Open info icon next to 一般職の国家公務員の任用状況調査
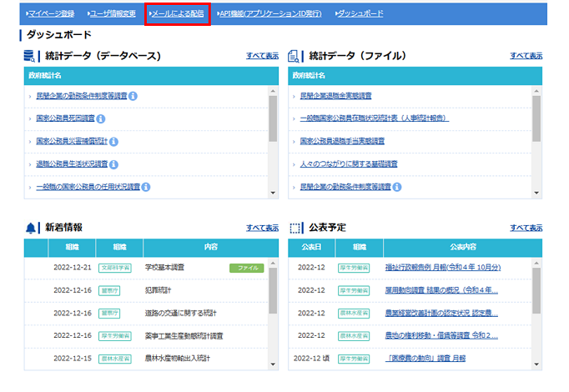This screenshot has height=392, width=569. (x=146, y=187)
